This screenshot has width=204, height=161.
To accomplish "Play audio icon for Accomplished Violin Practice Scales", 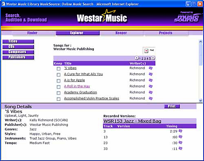I will [151, 98].
